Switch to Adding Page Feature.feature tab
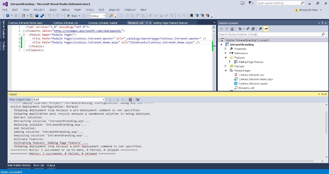The image size is (329, 174). pos(171,23)
